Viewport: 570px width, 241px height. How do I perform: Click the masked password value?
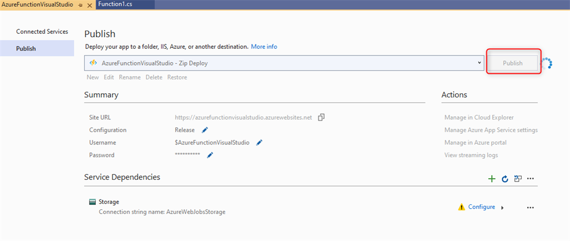click(x=187, y=155)
